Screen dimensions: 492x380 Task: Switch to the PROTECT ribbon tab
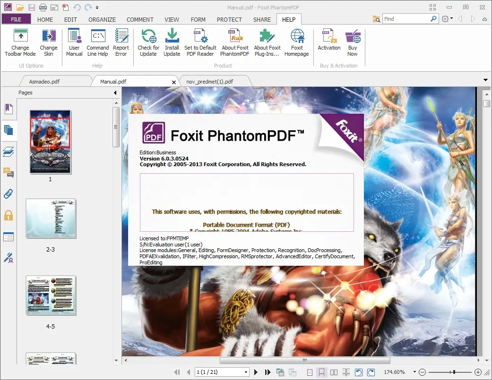point(229,19)
